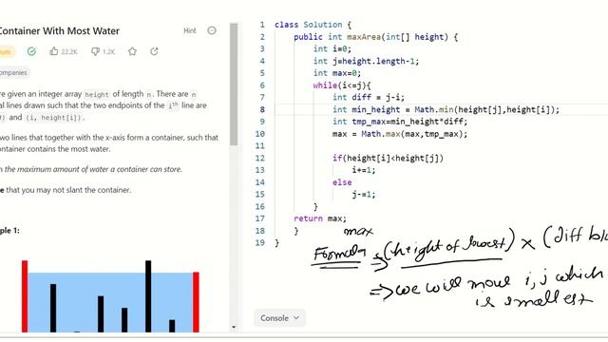Image resolution: width=608 pixels, height=342 pixels.
Task: Click line number 19 in the gutter
Action: pos(260,243)
